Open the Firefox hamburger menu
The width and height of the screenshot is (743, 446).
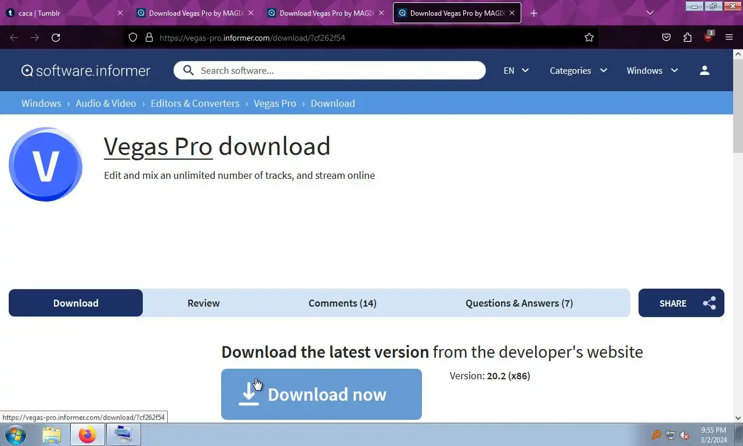point(729,38)
